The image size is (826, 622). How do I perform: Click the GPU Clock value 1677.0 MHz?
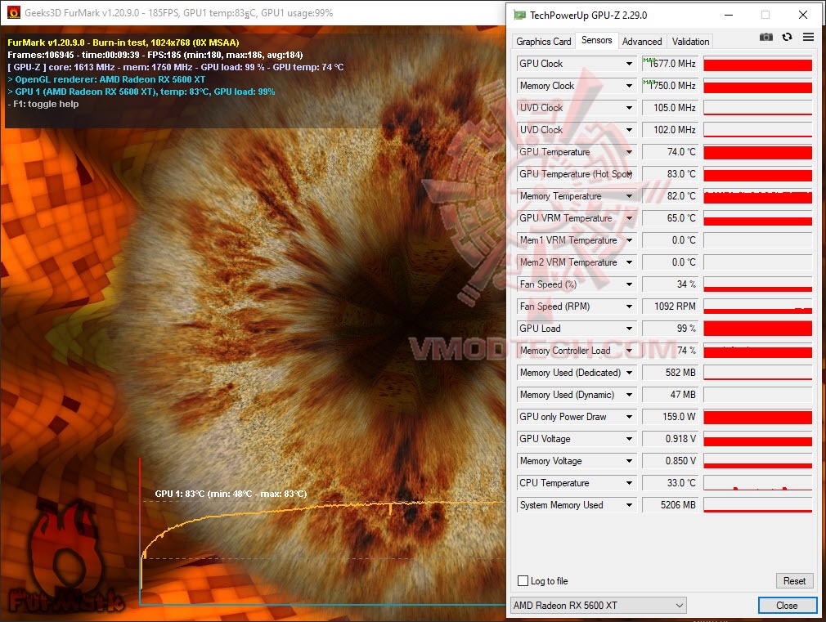670,64
